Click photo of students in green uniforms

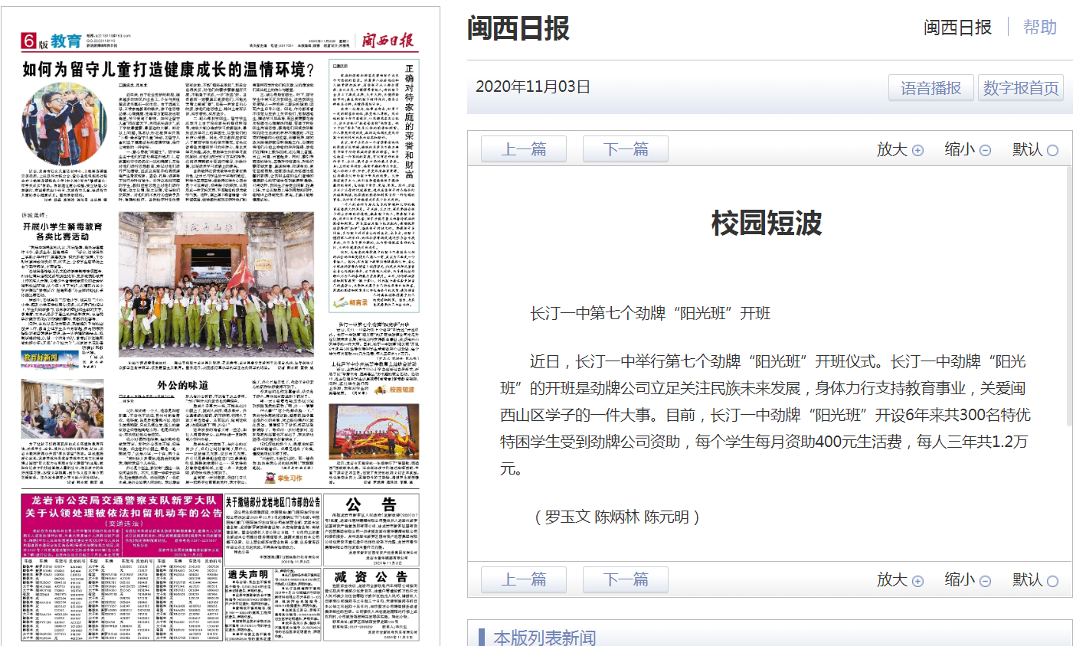216,284
